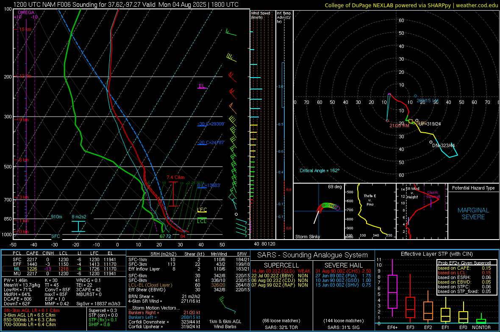This screenshot has width=500, height=332.
Task: Click the "69 deg" slinky tilt value
Action: point(335,187)
